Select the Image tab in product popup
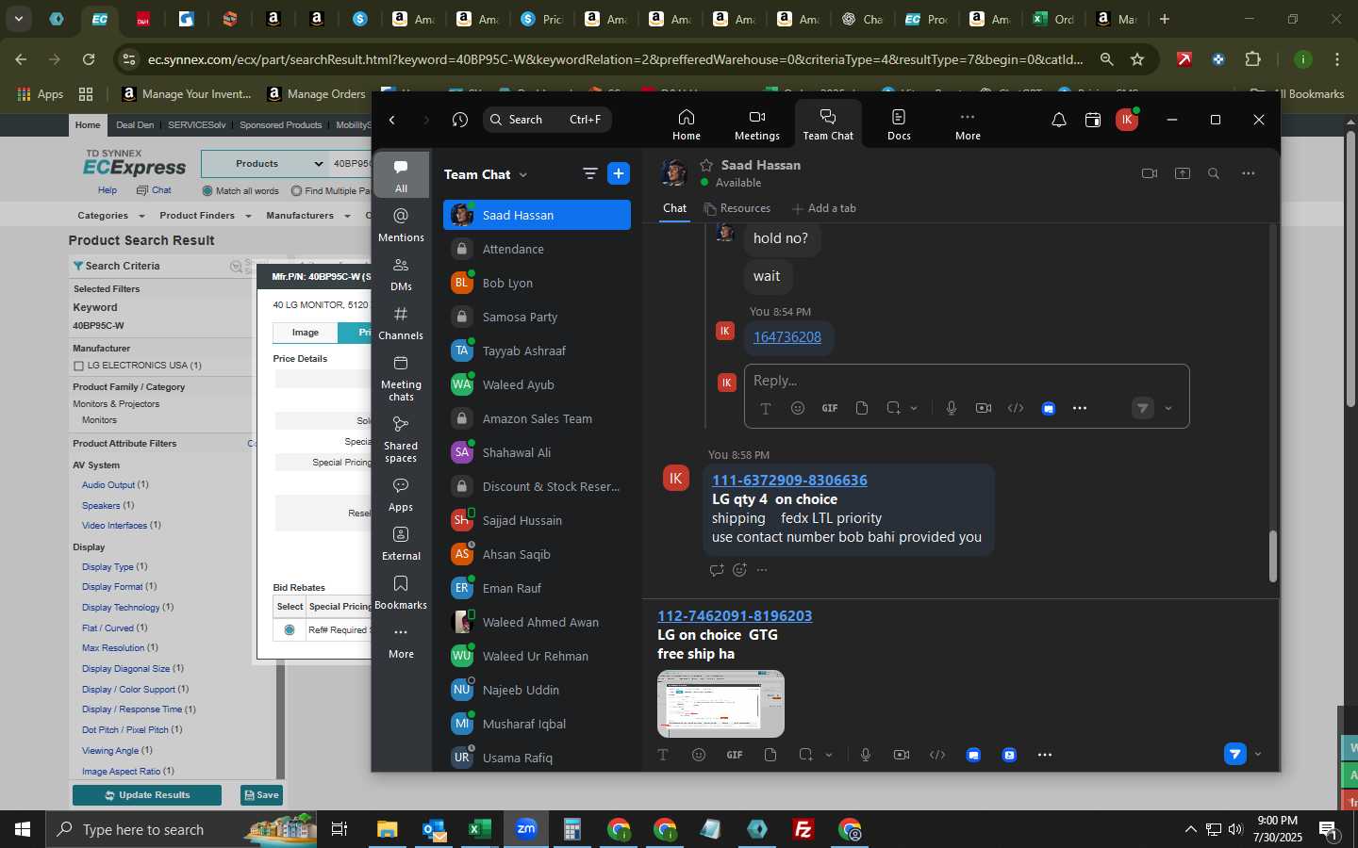1358x848 pixels. point(305,333)
